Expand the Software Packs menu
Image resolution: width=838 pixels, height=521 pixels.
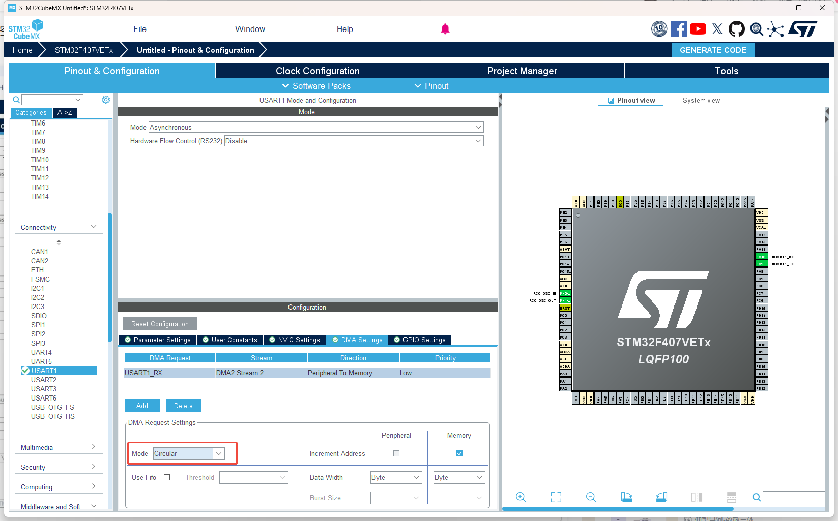click(x=316, y=86)
